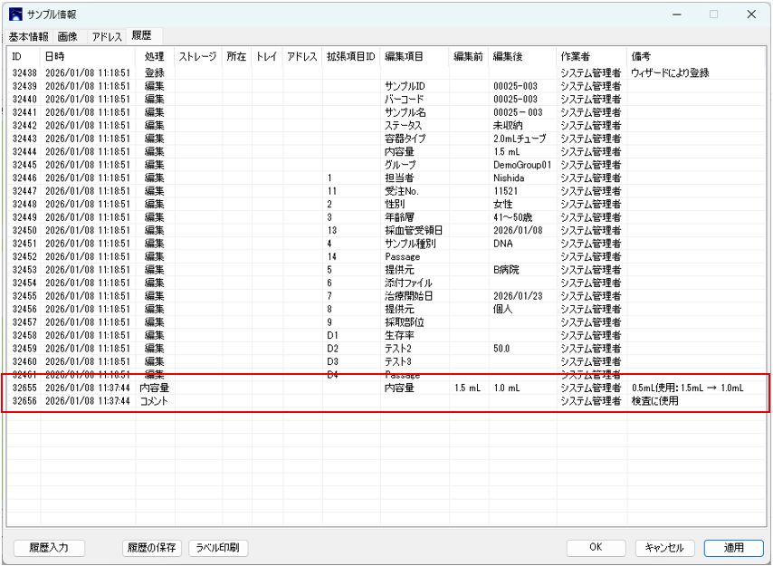Confirm with the OK button
The width and height of the screenshot is (773, 566).
(x=595, y=548)
